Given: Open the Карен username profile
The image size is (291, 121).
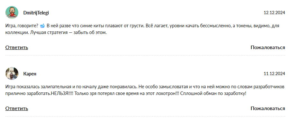Looking at the screenshot, I should point(30,74).
